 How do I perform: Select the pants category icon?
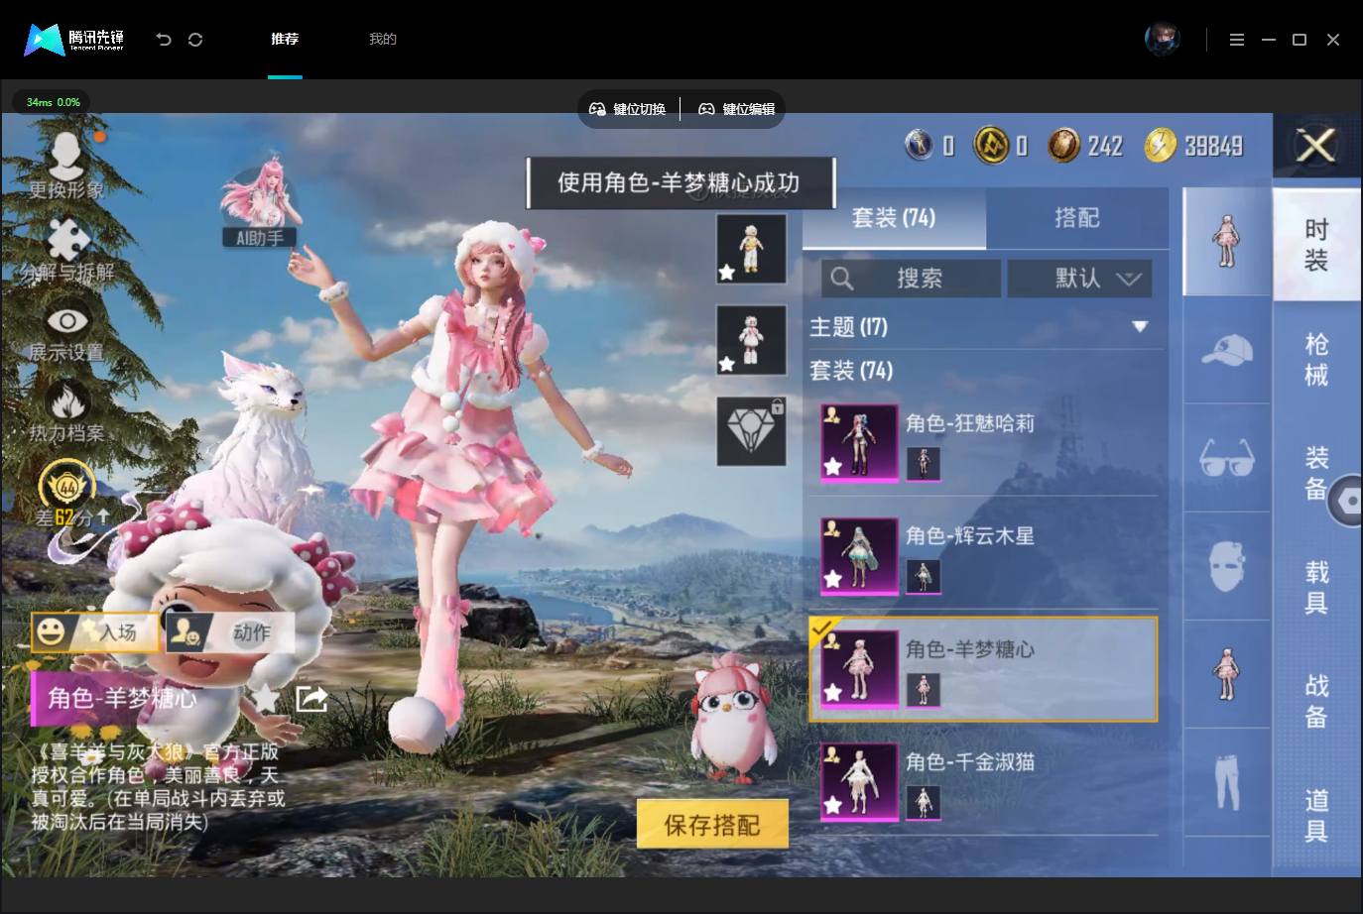(x=1227, y=782)
